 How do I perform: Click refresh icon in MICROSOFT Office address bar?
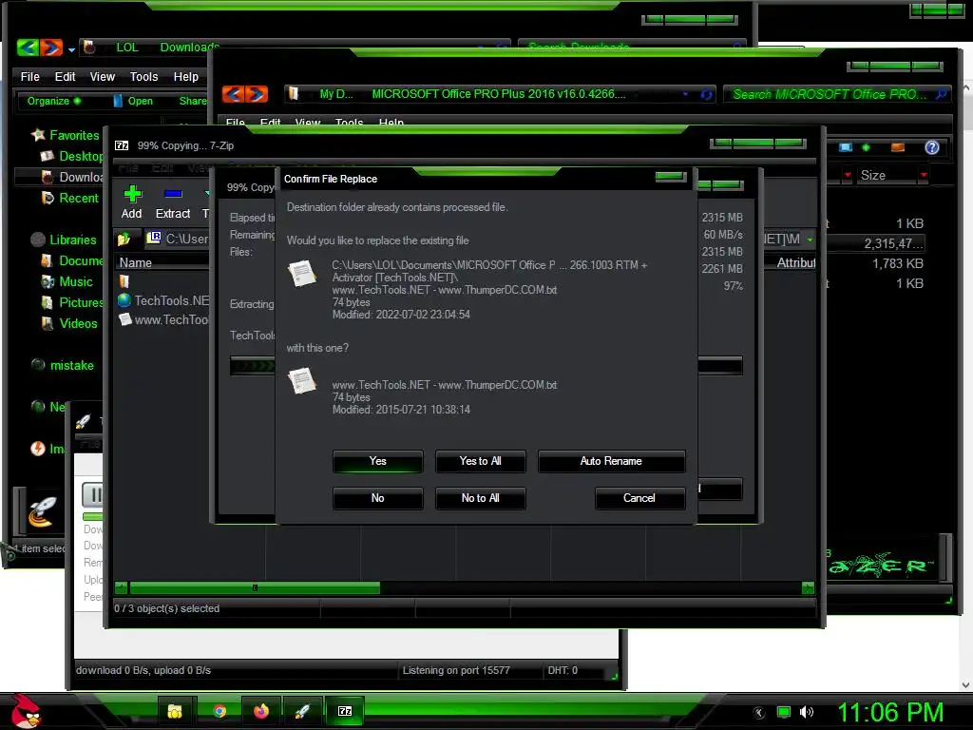(x=706, y=95)
